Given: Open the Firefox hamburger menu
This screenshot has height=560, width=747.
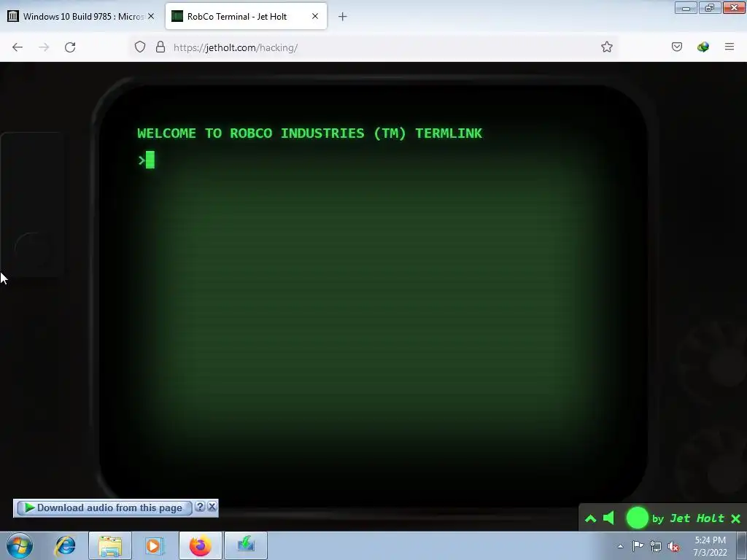Looking at the screenshot, I should [x=729, y=47].
